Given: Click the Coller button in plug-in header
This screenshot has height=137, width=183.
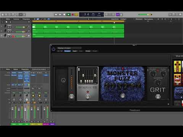Looking at the screenshot, I should pos(81,51).
